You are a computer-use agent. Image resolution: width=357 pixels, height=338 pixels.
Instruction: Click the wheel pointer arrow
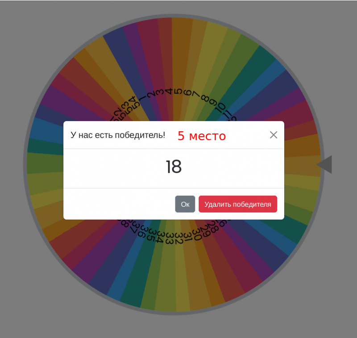(x=324, y=165)
